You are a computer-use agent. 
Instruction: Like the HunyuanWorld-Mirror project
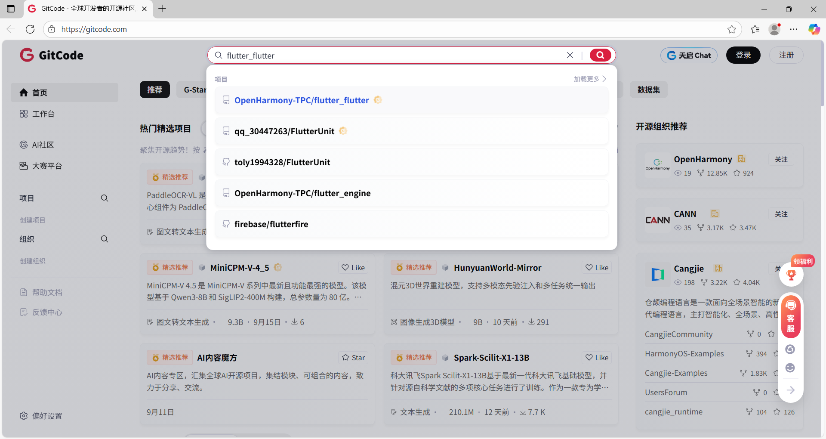pos(597,267)
